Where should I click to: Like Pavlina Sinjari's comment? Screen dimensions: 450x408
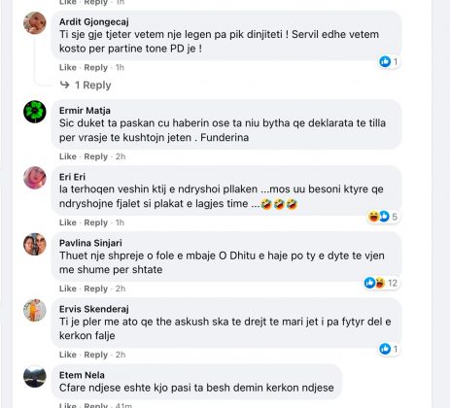68,289
